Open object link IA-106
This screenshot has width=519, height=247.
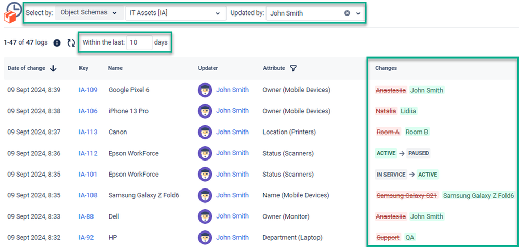[88, 111]
